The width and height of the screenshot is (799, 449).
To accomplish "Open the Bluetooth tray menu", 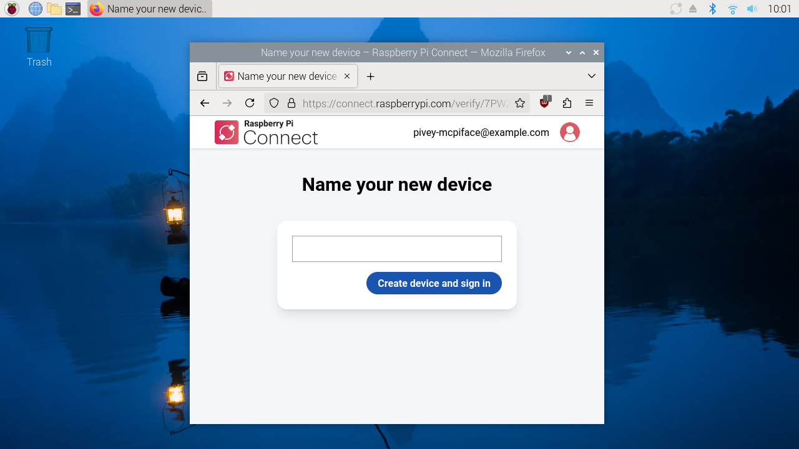I will [712, 9].
